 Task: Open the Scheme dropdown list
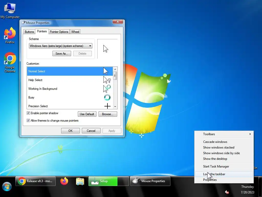tap(60, 46)
